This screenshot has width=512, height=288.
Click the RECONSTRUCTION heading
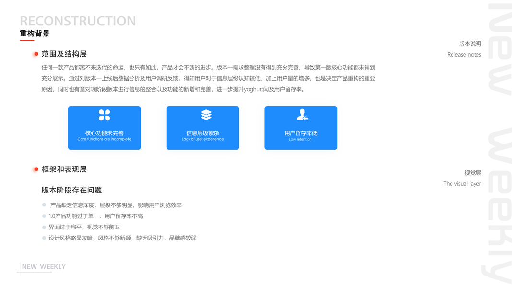[78, 21]
